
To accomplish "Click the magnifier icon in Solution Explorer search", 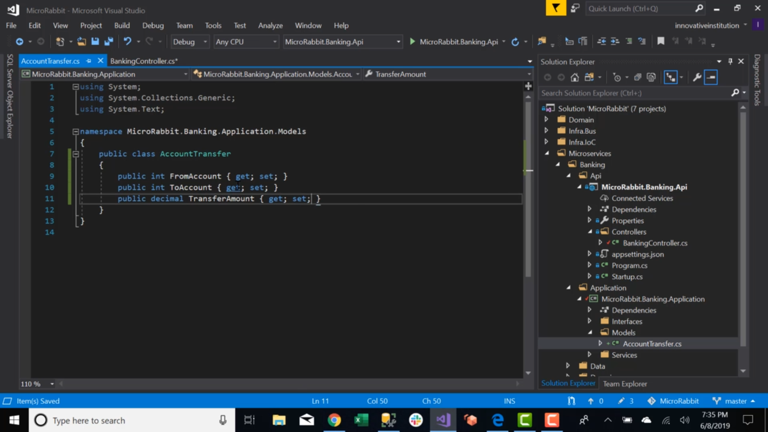I will (735, 93).
